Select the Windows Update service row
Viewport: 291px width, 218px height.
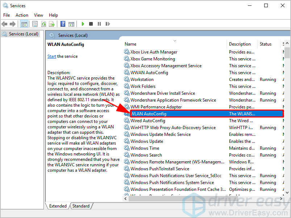tap(146, 141)
